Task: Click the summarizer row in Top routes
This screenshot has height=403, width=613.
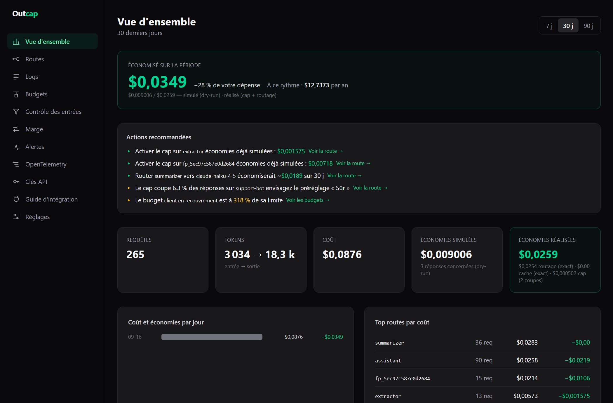Action: (482, 343)
